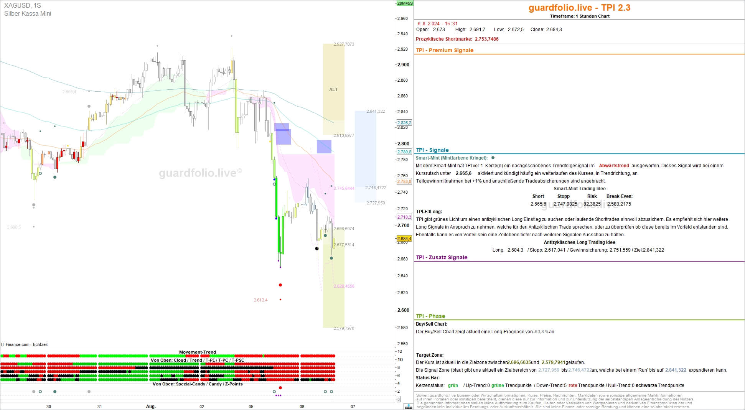Click the Silber Kassa Mini subtitle

pyautogui.click(x=27, y=13)
